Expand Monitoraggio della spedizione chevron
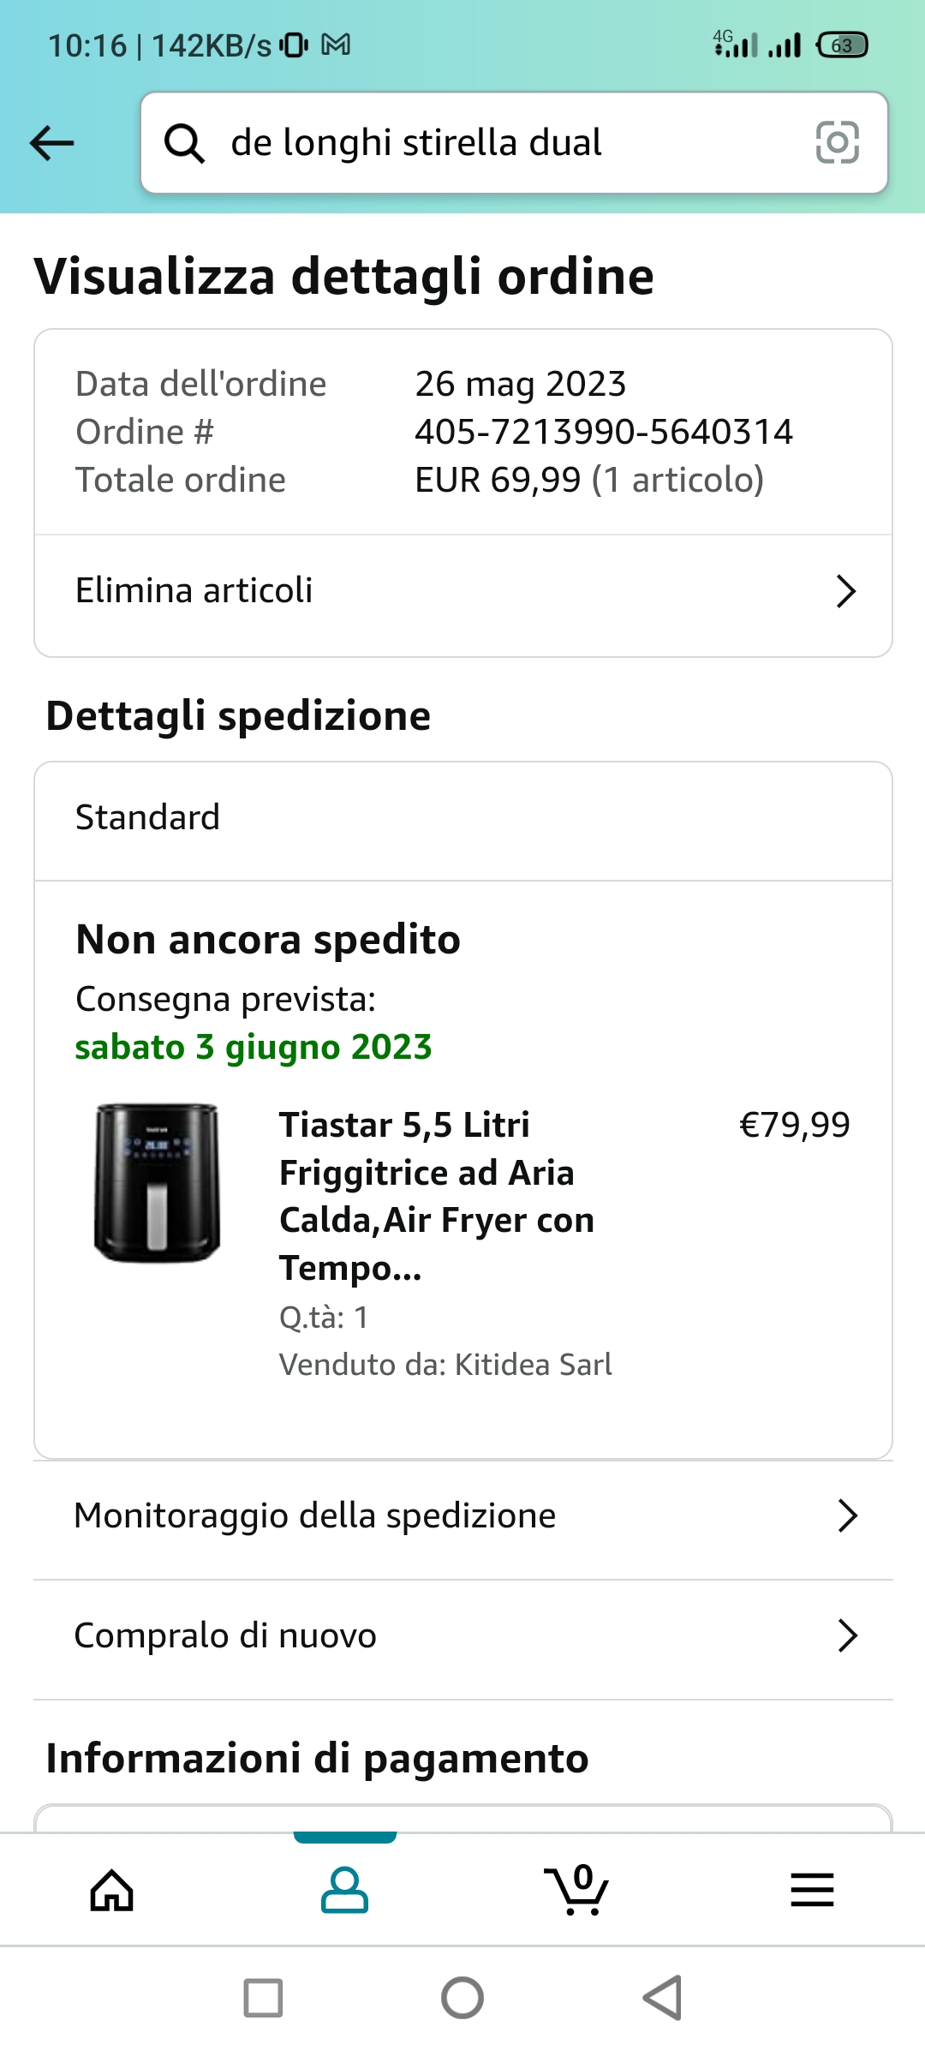 [847, 1515]
